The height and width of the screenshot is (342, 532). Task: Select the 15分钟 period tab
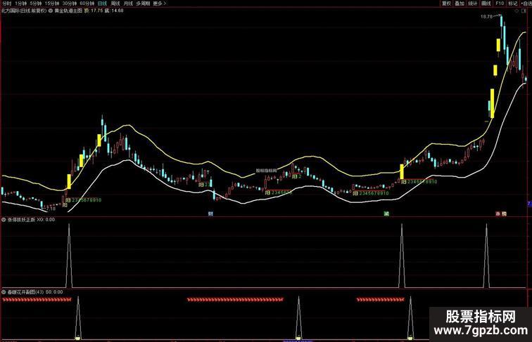coord(51,3)
